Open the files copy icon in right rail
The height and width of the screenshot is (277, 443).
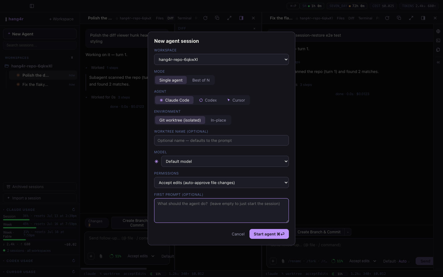(x=438, y=50)
